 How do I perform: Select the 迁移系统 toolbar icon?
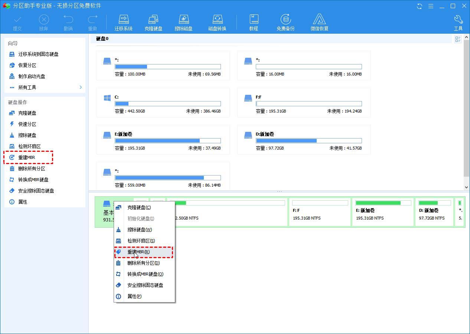click(124, 21)
